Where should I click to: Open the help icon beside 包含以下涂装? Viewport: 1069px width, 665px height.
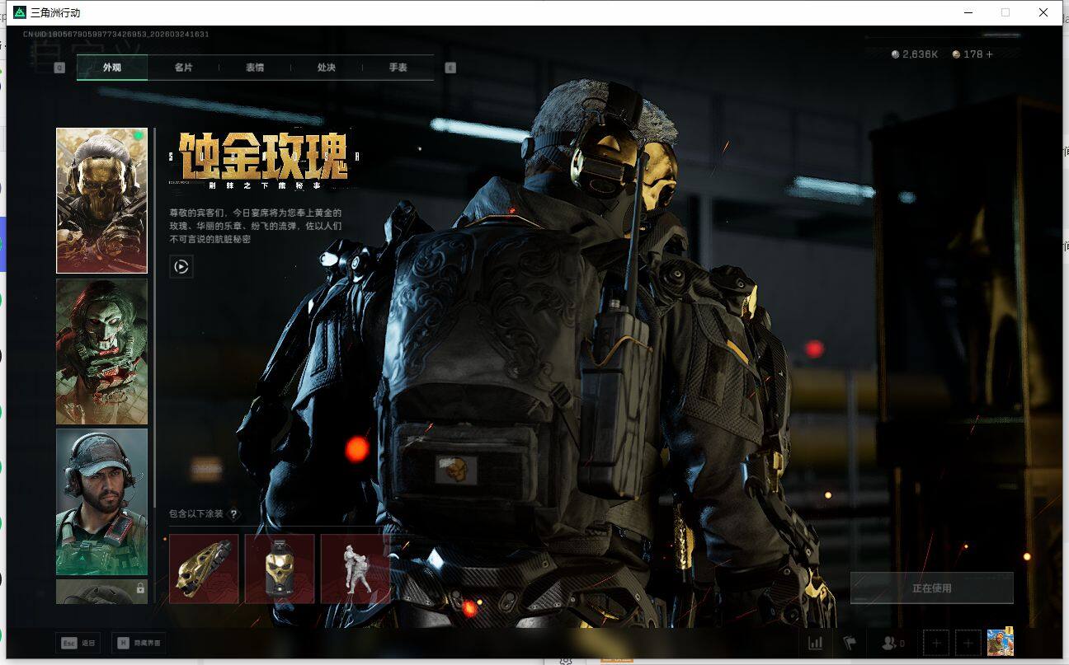[x=233, y=514]
